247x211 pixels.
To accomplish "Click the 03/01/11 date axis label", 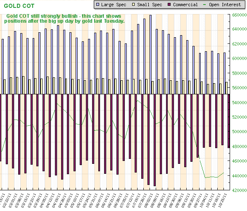I will click(13, 200).
